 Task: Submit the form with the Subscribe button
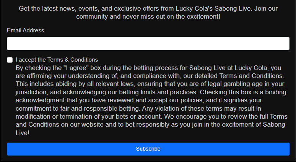148,149
